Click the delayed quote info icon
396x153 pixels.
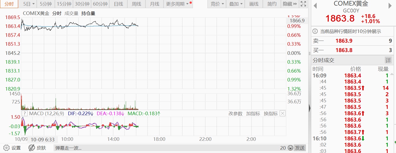point(315,31)
